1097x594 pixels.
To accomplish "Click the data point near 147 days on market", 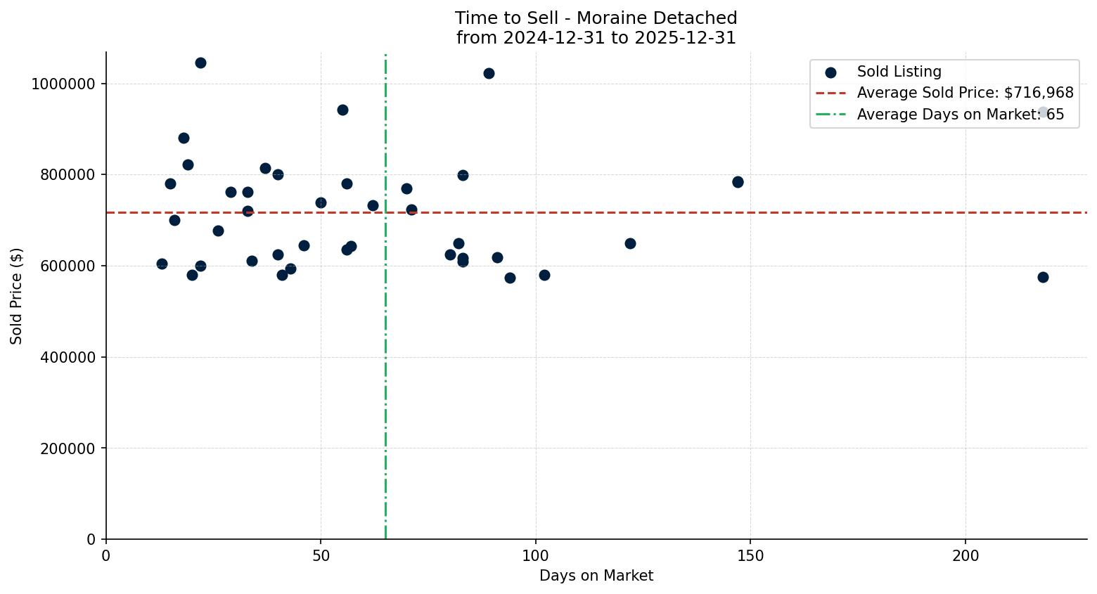I will (x=738, y=181).
